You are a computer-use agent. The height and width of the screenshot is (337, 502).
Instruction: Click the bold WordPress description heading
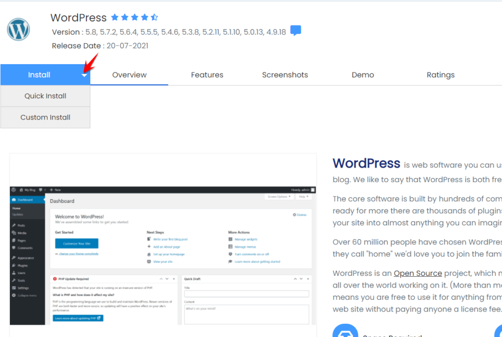point(366,164)
